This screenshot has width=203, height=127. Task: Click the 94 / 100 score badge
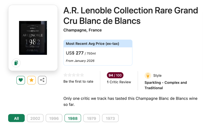coord(115,75)
